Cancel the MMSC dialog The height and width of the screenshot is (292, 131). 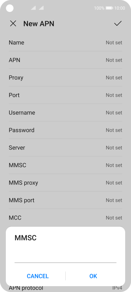click(x=38, y=276)
